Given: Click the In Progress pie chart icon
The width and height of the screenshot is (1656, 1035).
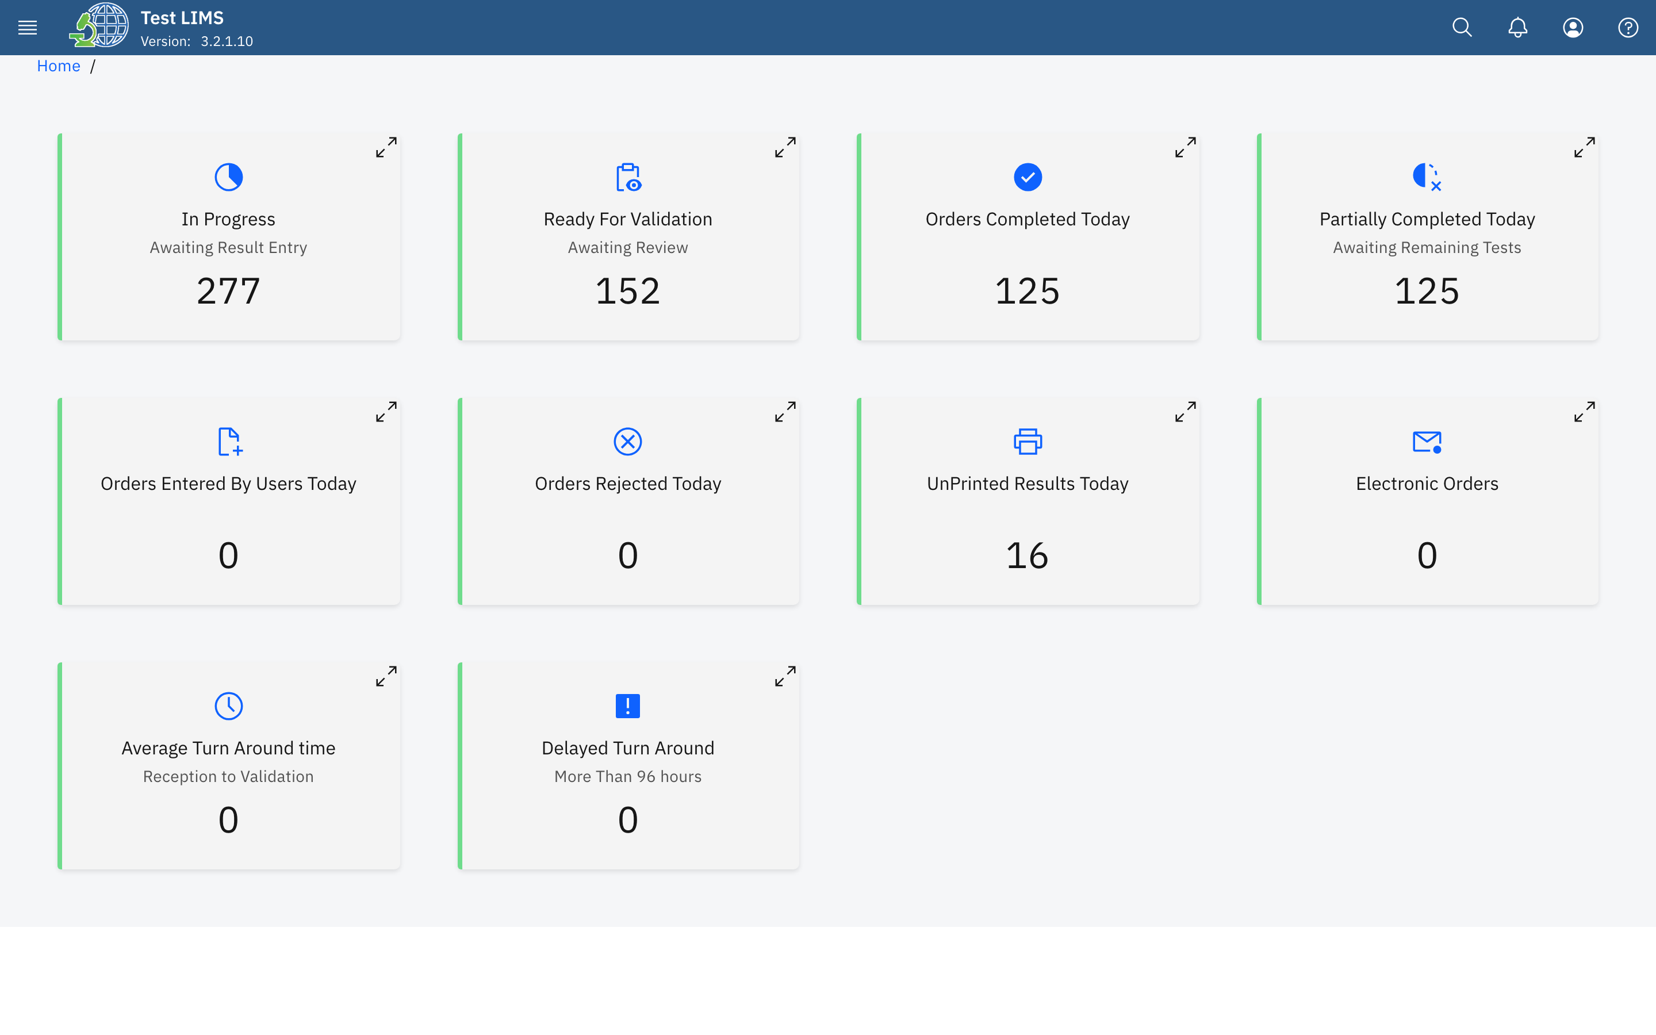Looking at the screenshot, I should click(228, 177).
